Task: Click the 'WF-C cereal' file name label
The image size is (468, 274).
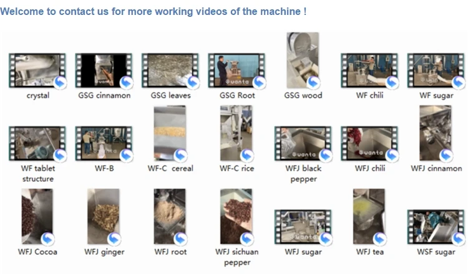Action: 170,168
